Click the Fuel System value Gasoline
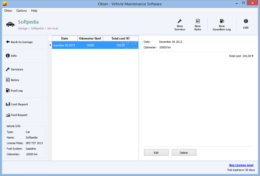260x176 pixels. pos(31,149)
